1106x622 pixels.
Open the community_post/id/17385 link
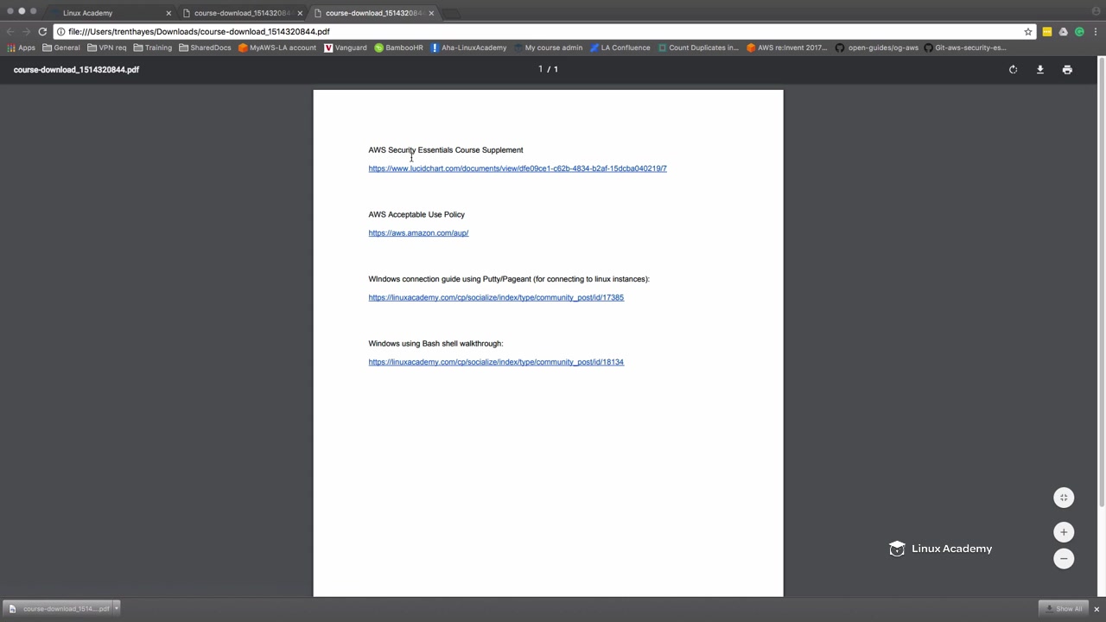tap(496, 298)
